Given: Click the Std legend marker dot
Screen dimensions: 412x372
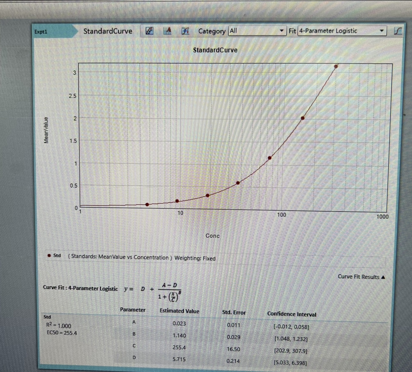Looking at the screenshot, I should (49, 256).
